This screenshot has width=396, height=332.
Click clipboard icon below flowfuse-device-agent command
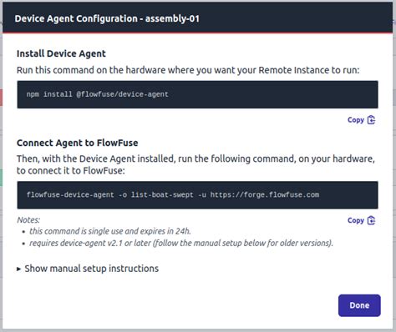371,220
